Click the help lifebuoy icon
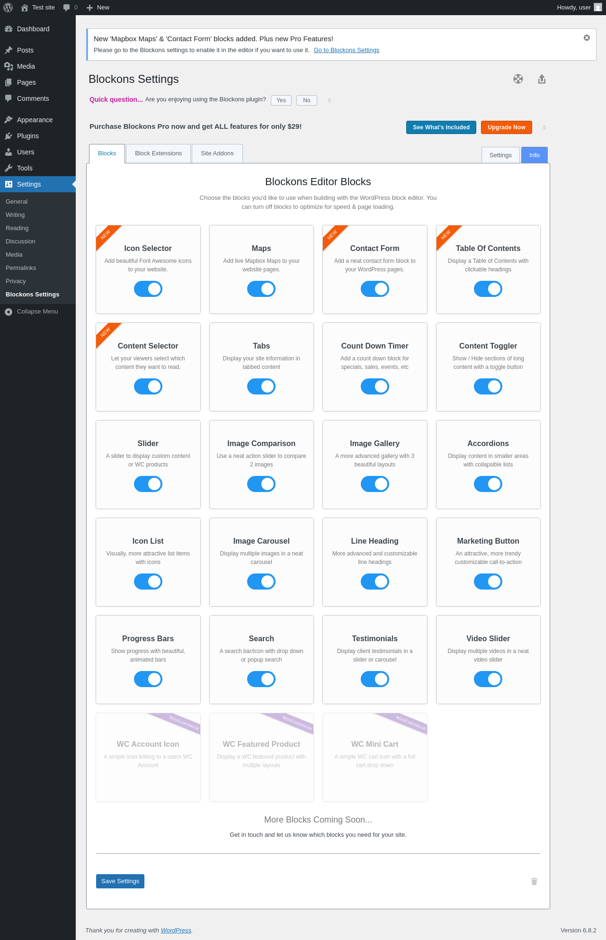Screen dimensions: 606x940 (518, 79)
